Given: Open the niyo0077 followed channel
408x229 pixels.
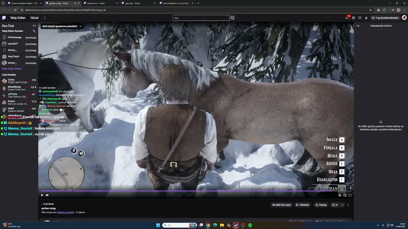Looking at the screenshot, I should point(19,44).
